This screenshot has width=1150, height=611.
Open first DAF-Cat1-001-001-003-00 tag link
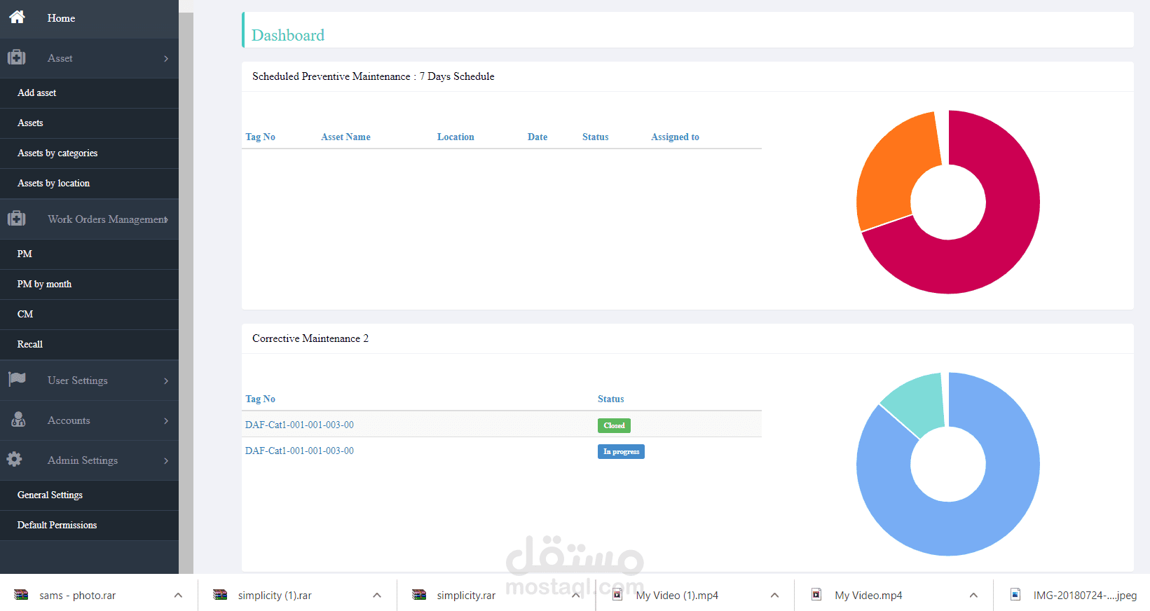299,425
